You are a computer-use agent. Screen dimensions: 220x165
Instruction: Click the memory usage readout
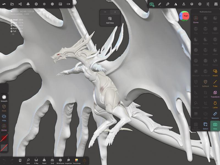coord(27,11)
